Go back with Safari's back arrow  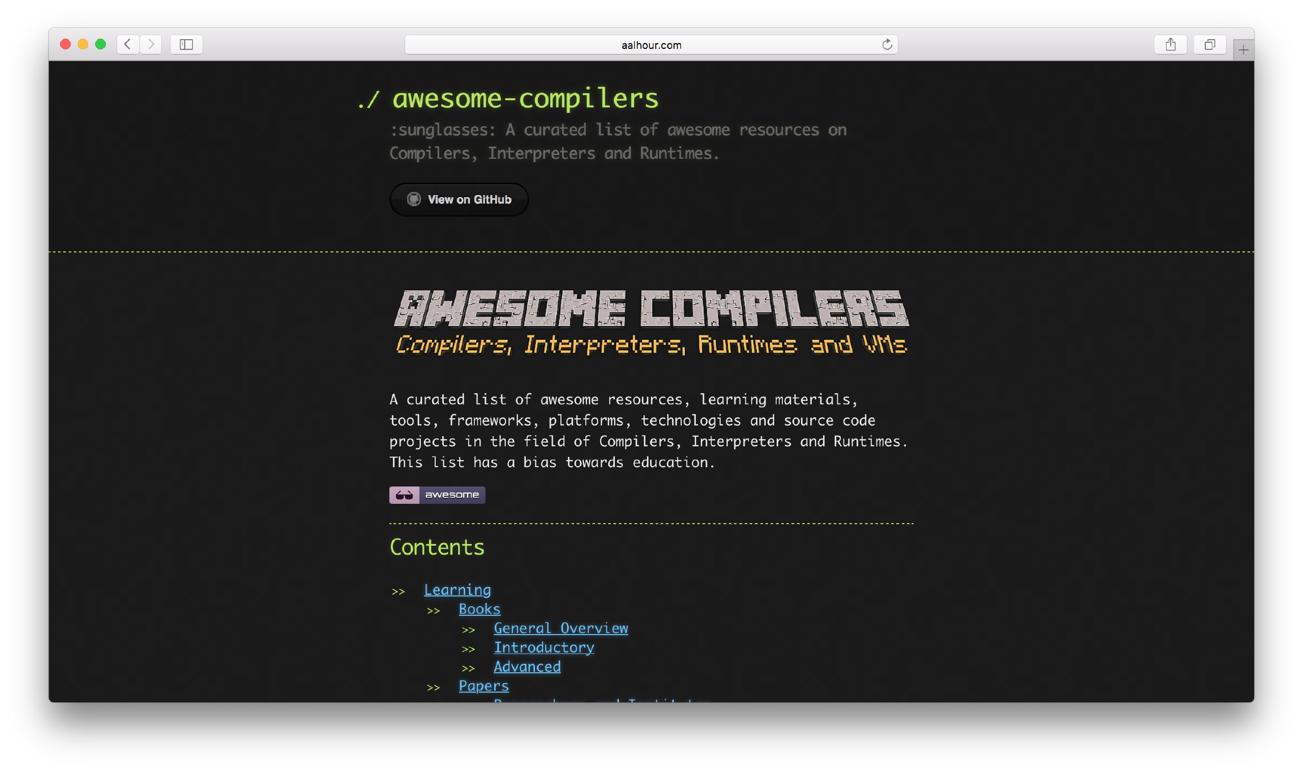point(127,44)
